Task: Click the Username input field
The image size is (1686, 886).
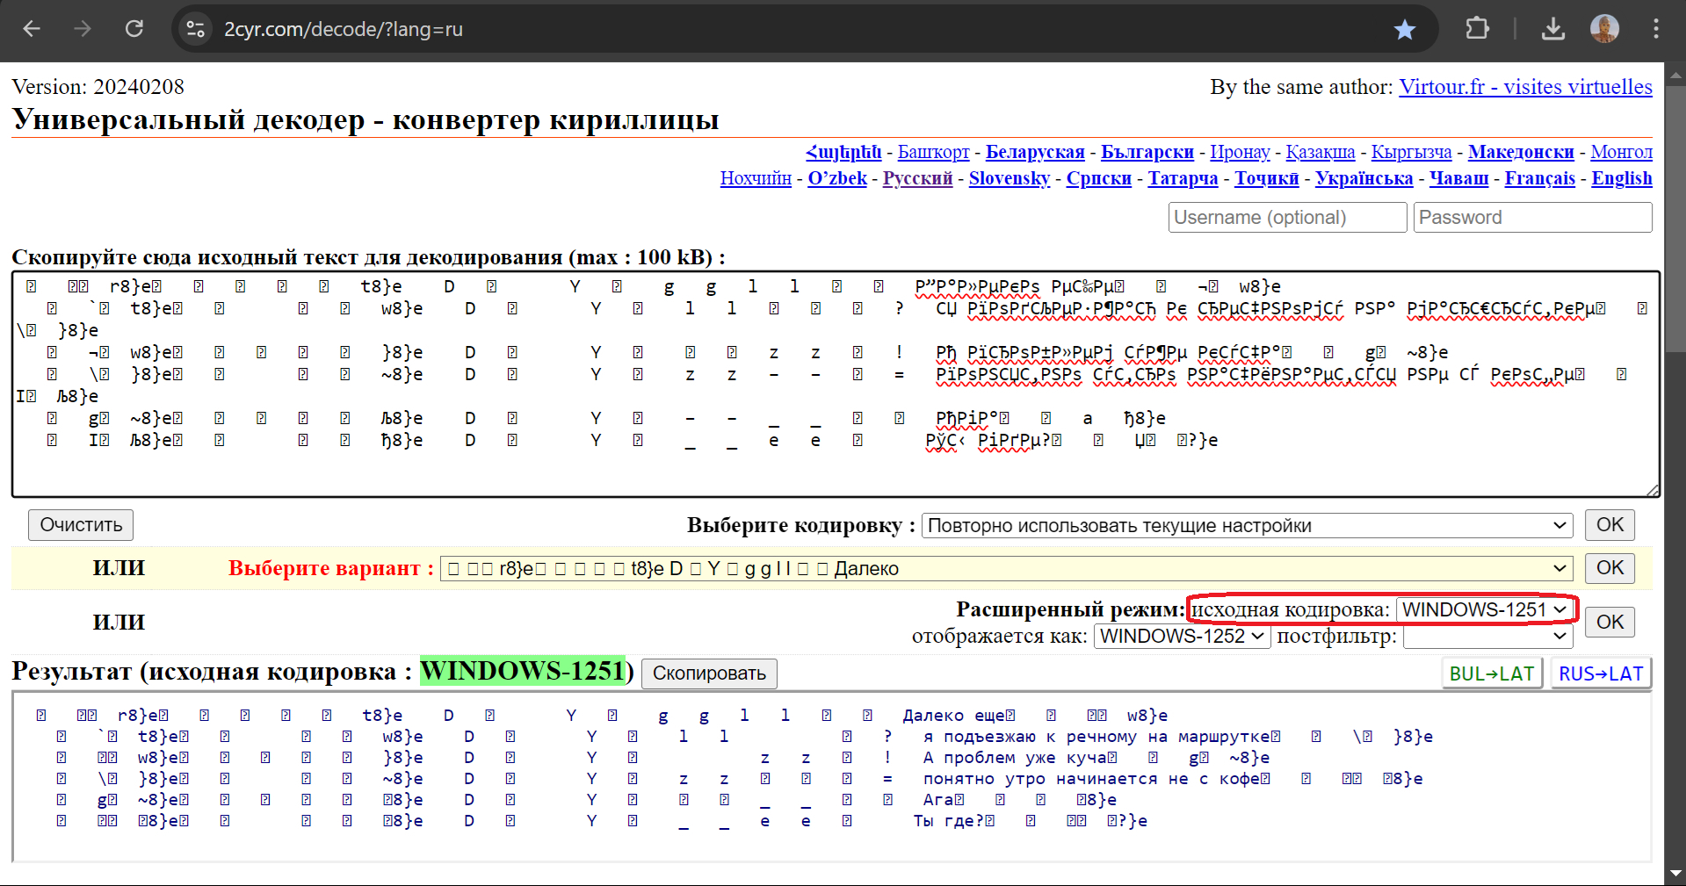Action: point(1287,217)
